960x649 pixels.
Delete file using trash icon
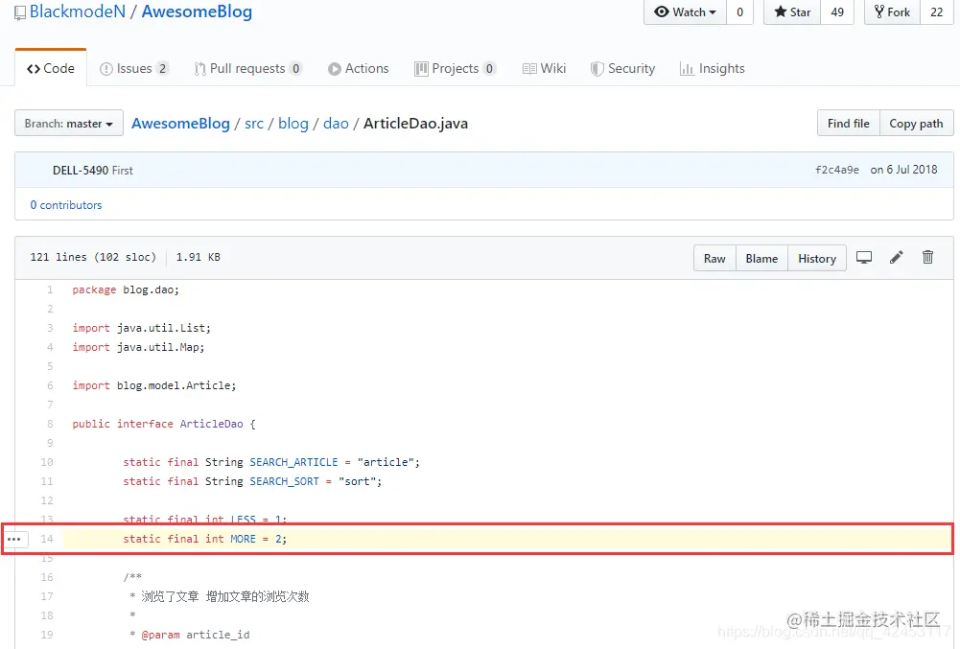click(928, 257)
